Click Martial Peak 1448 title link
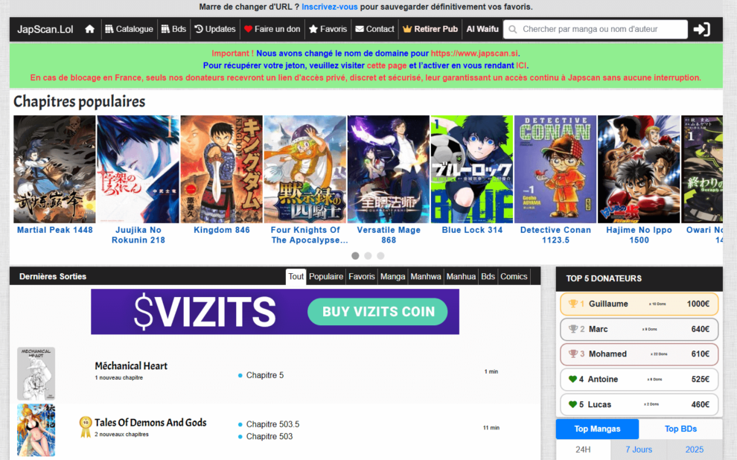Image resolution: width=737 pixels, height=460 pixels. [54, 230]
